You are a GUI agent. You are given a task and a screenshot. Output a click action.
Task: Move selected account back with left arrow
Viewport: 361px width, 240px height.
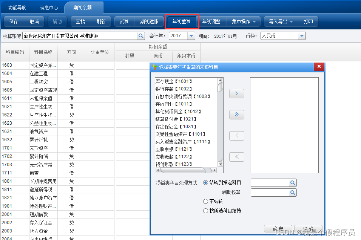(236, 136)
